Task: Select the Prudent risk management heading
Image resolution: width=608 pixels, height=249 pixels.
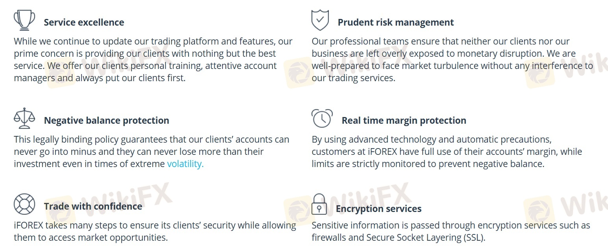Action: pyautogui.click(x=395, y=22)
